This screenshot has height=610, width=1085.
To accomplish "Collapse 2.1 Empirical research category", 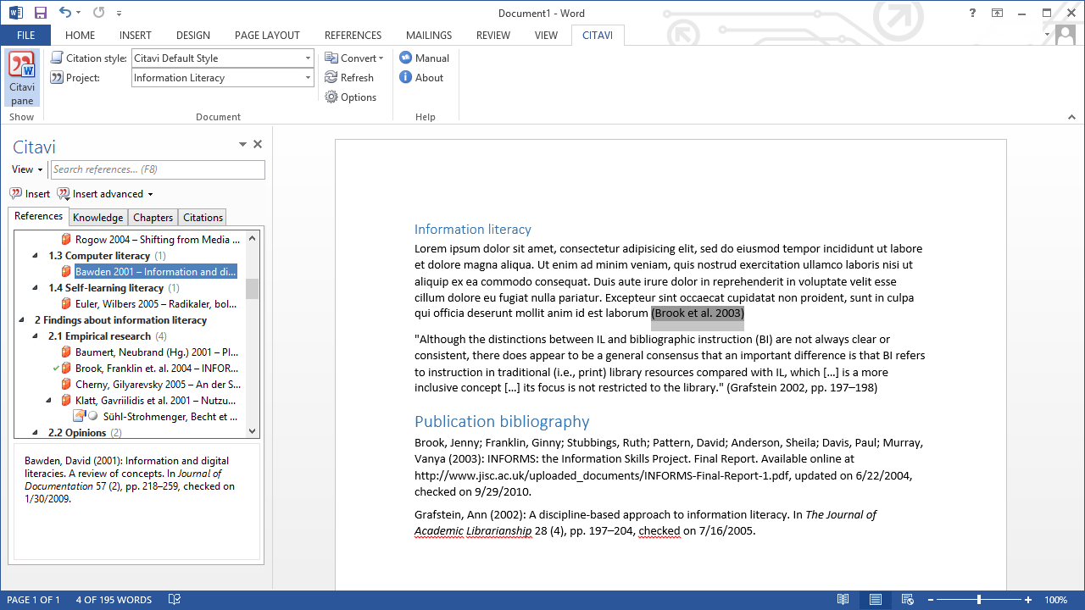I will pos(35,336).
